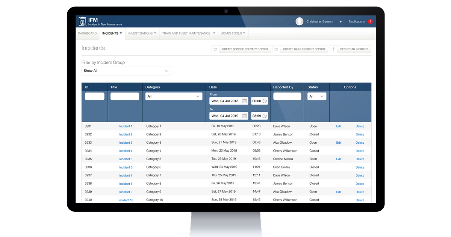Viewport: 451px width, 237px height.
Task: Switch to the DASHBOARD tab
Action: (x=87, y=33)
